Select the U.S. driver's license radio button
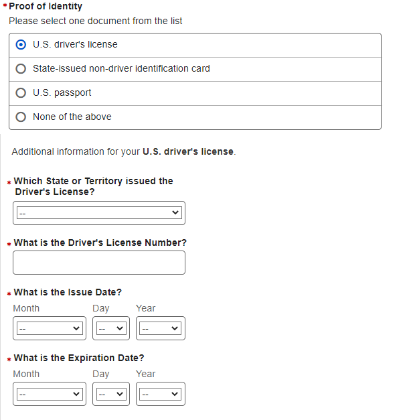Screen dimensions: 405x420 coord(21,45)
